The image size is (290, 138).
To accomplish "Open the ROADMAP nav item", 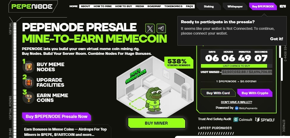I will [154, 6].
